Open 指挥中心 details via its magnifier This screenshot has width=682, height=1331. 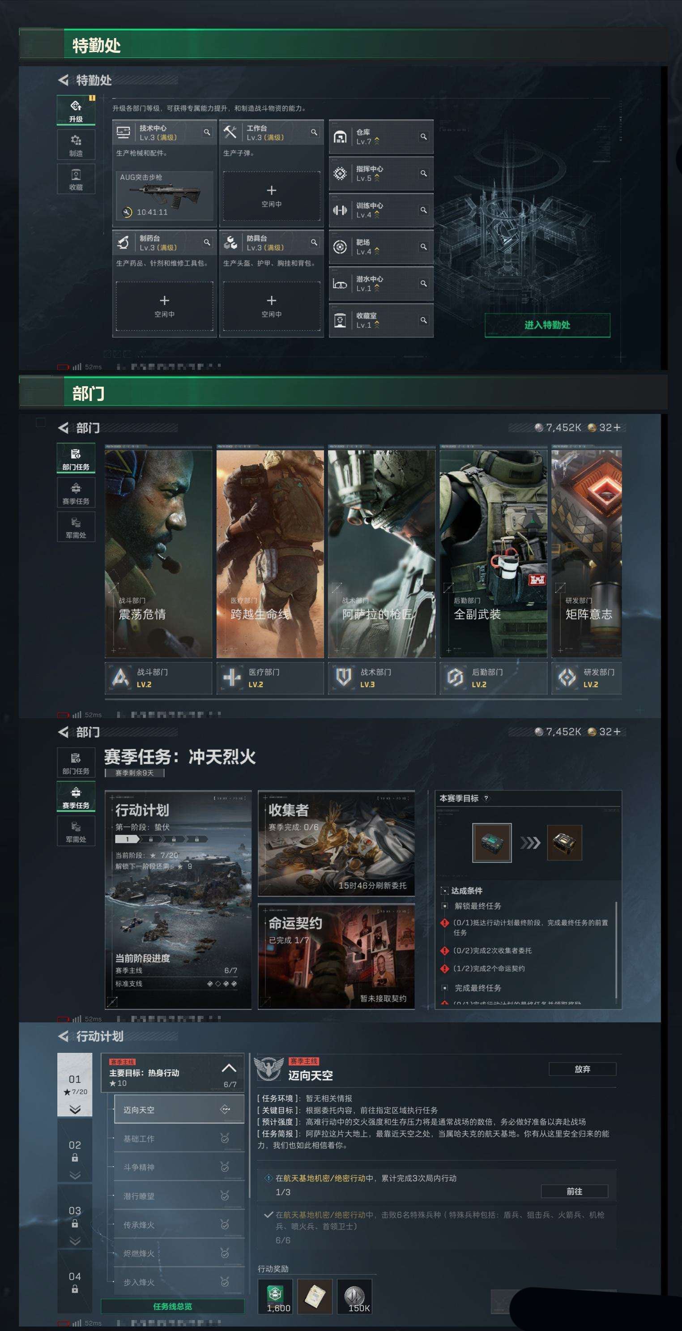(x=423, y=173)
